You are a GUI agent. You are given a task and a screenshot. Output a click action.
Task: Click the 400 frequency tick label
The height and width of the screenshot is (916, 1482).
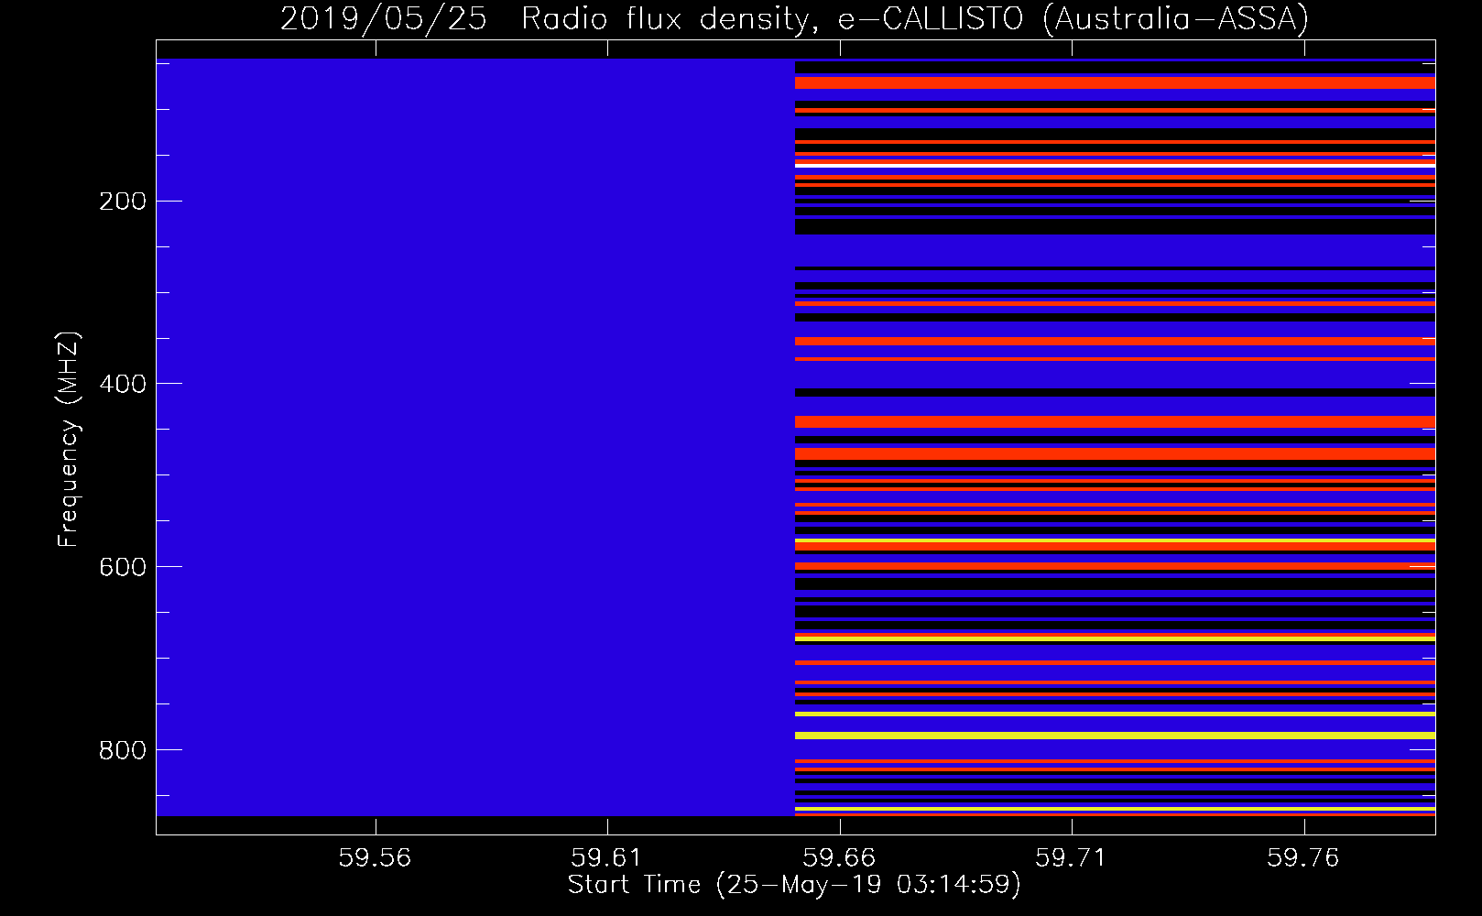point(122,384)
